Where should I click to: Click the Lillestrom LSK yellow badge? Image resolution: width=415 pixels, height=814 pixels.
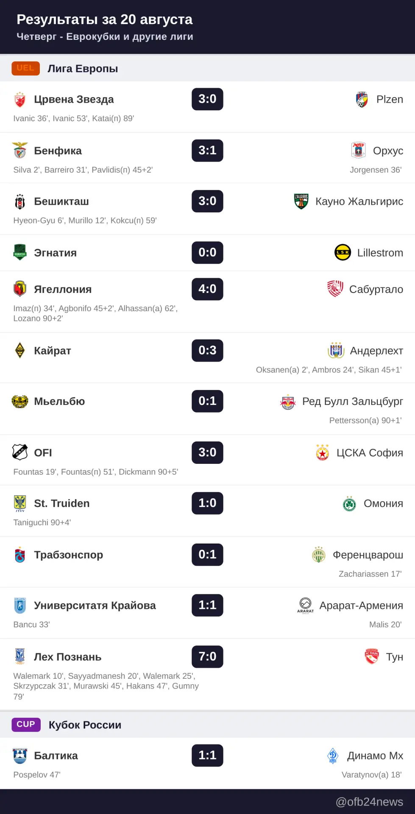343,253
